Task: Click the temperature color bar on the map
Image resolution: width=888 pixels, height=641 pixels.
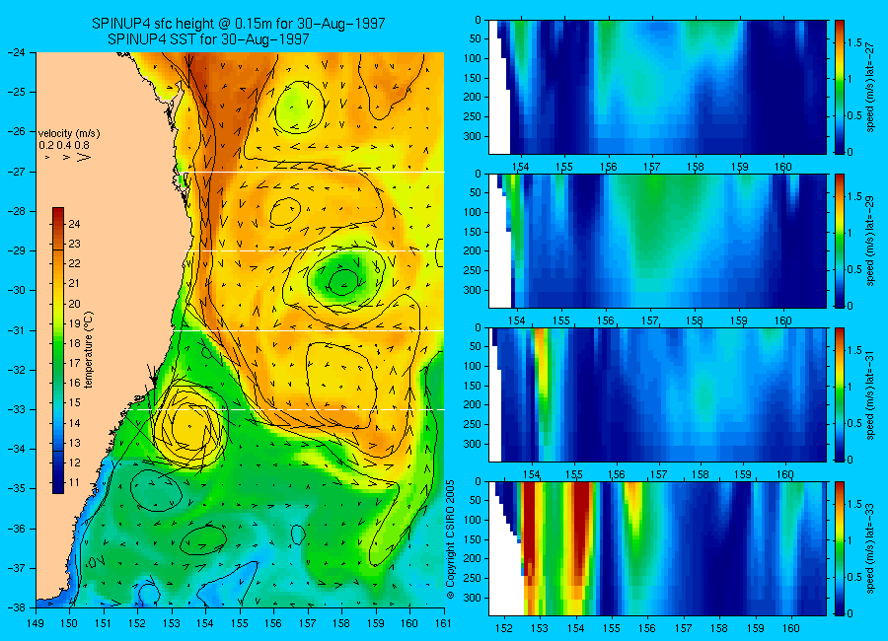Action: (x=58, y=350)
